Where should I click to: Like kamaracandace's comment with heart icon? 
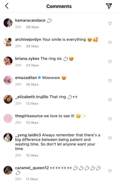point(110,23)
